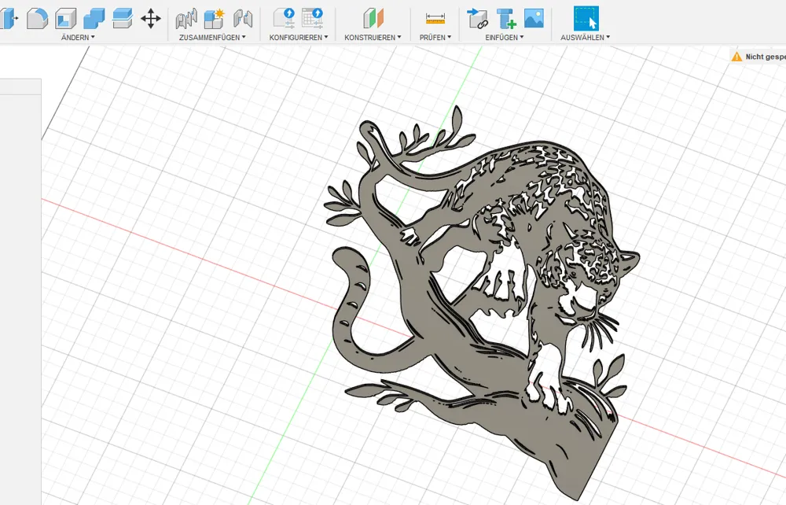
Task: Open the configuration table icon
Action: (313, 18)
